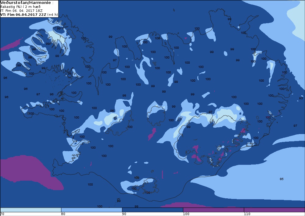Select the "VT: Fim 06.04.2017 22Z" valid time line

[29, 15]
